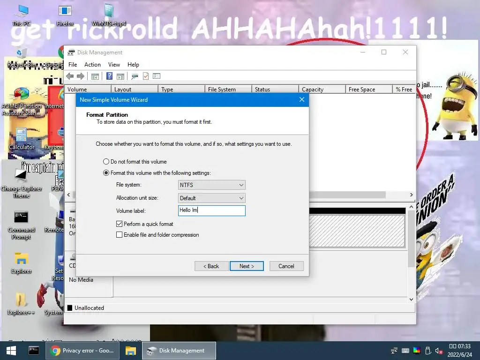Open AOMEI Partition Assistant desktop icon
The image size is (480, 360).
21,102
